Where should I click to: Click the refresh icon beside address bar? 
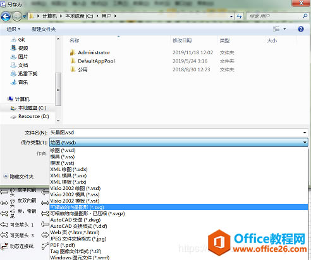tap(240, 16)
